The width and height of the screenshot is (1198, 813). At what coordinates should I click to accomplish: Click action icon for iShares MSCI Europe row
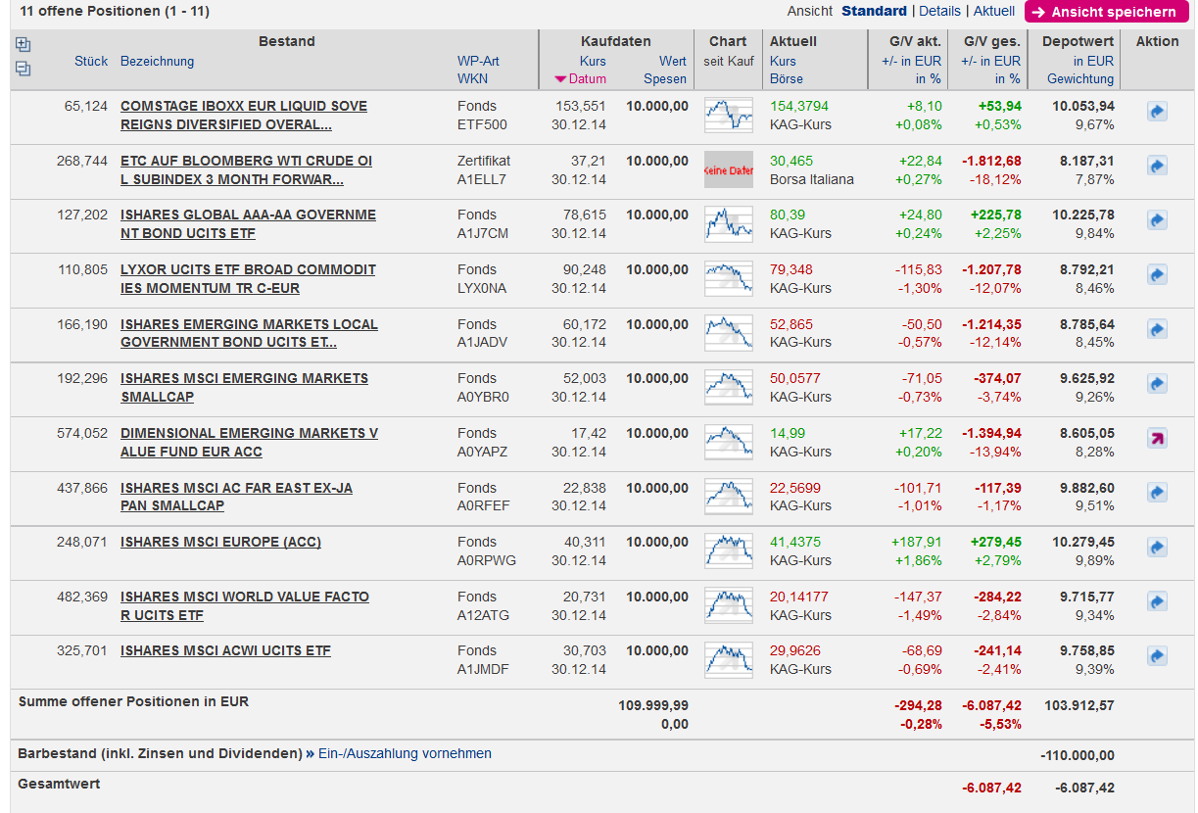[x=1157, y=548]
